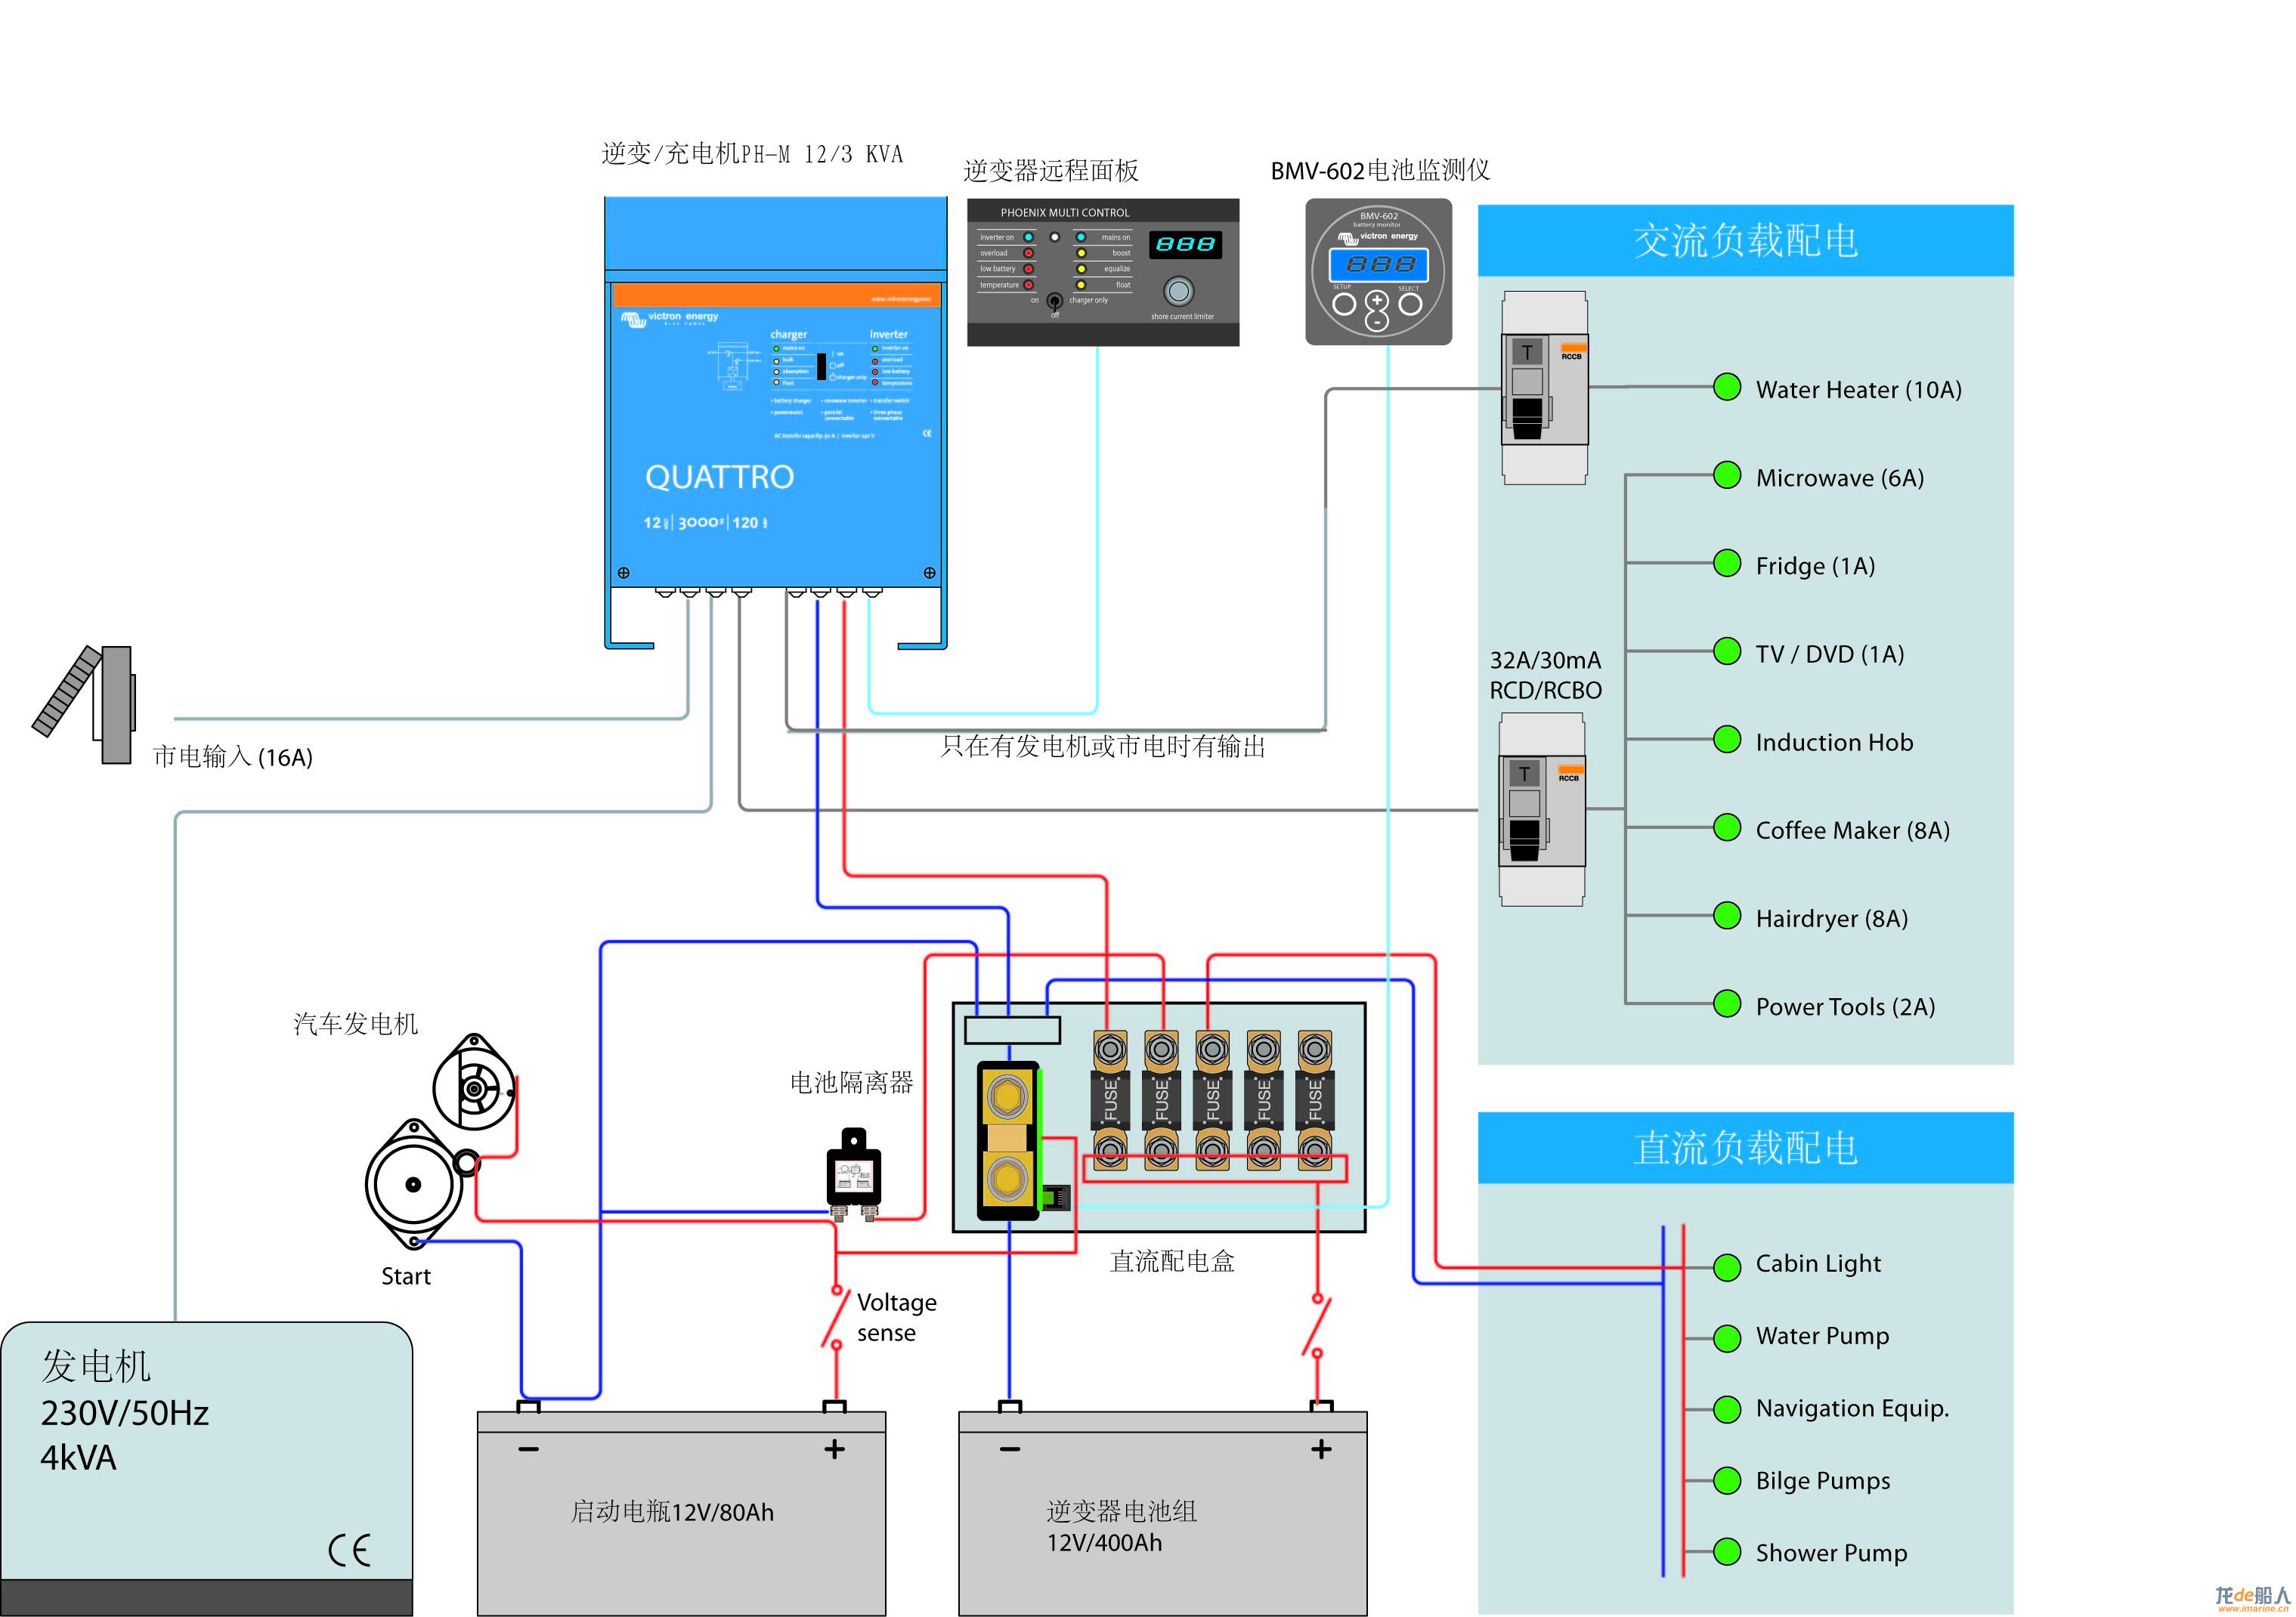Click the SELECT button on BMV-602
The height and width of the screenshot is (1617, 2296).
point(1410,304)
